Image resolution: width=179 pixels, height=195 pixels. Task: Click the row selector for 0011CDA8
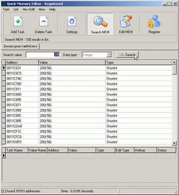(x=4, y=126)
